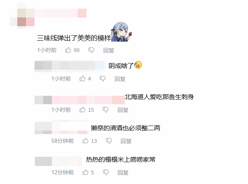Dislike the 三味线 top comment

click(x=91, y=50)
